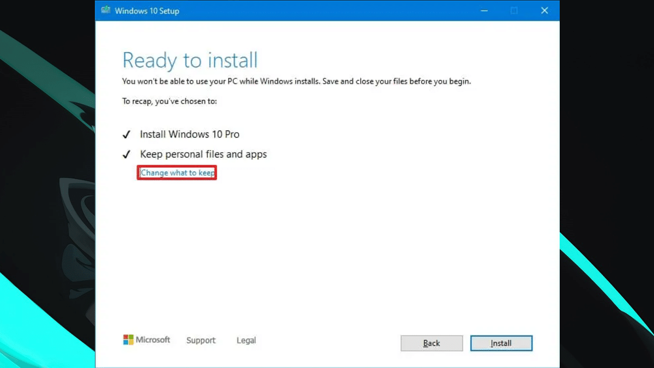This screenshot has width=654, height=368.
Task: Click the checkmark beside Install Windows 10 Pro
Action: tap(126, 135)
